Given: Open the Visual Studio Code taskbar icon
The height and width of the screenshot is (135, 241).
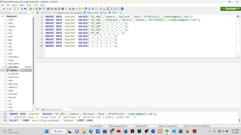Looking at the screenshot, I should pos(174,131).
